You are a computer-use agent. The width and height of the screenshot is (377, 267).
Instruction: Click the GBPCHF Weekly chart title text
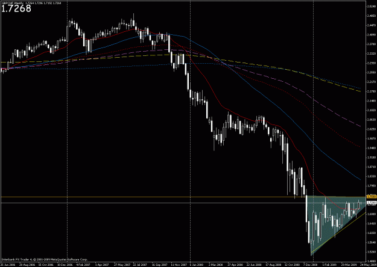coord(11,3)
